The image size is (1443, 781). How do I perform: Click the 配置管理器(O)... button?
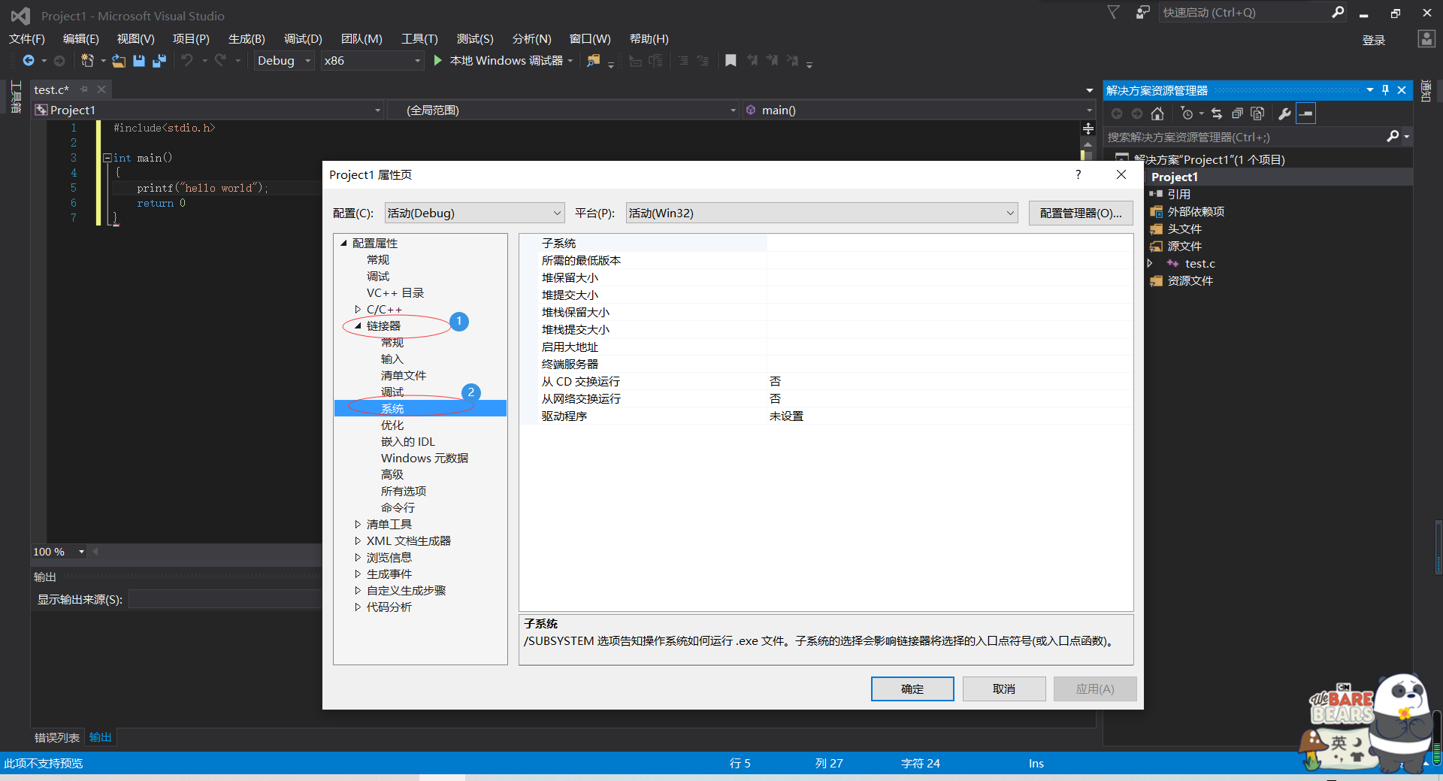point(1081,213)
